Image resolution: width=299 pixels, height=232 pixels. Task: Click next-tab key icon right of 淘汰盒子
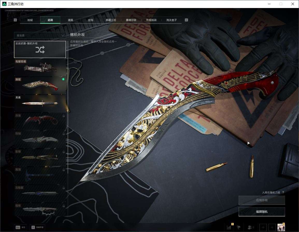tap(187, 20)
